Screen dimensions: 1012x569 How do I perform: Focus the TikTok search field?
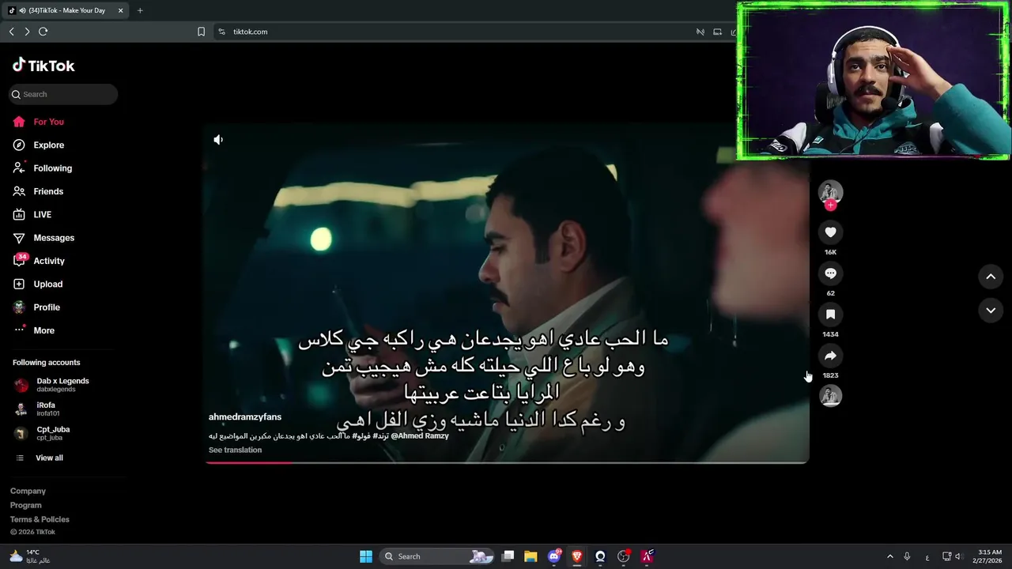pyautogui.click(x=64, y=94)
